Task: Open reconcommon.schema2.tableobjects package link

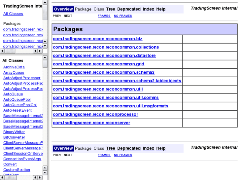Action: [117, 81]
